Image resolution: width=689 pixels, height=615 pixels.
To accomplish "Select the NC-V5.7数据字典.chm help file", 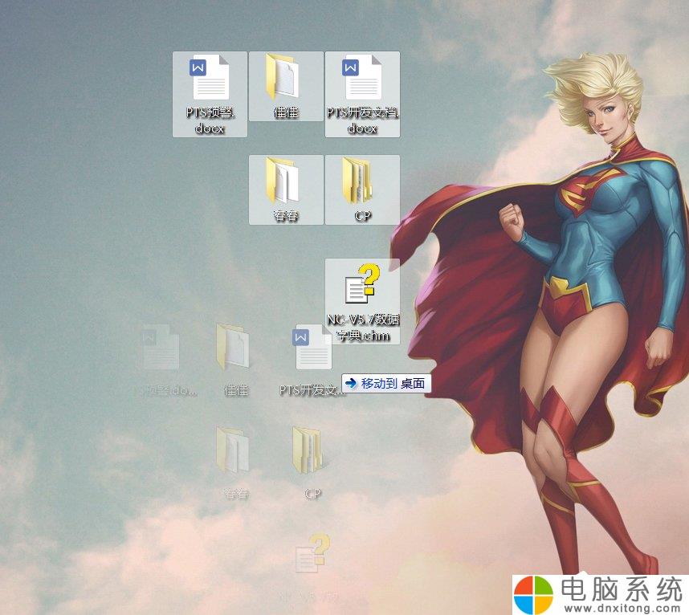I will point(362,302).
